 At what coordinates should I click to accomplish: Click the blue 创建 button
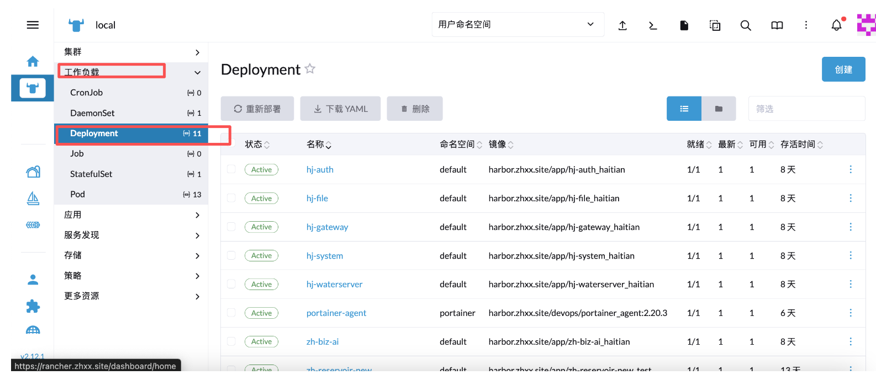[843, 69]
